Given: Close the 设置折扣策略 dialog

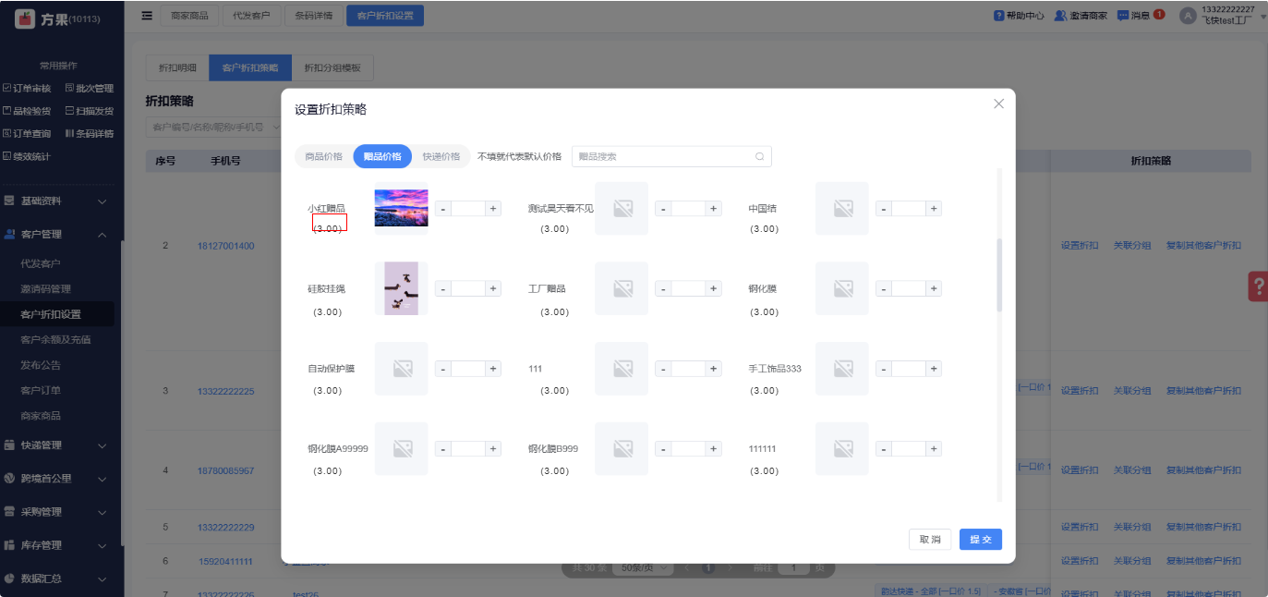Looking at the screenshot, I should (998, 104).
